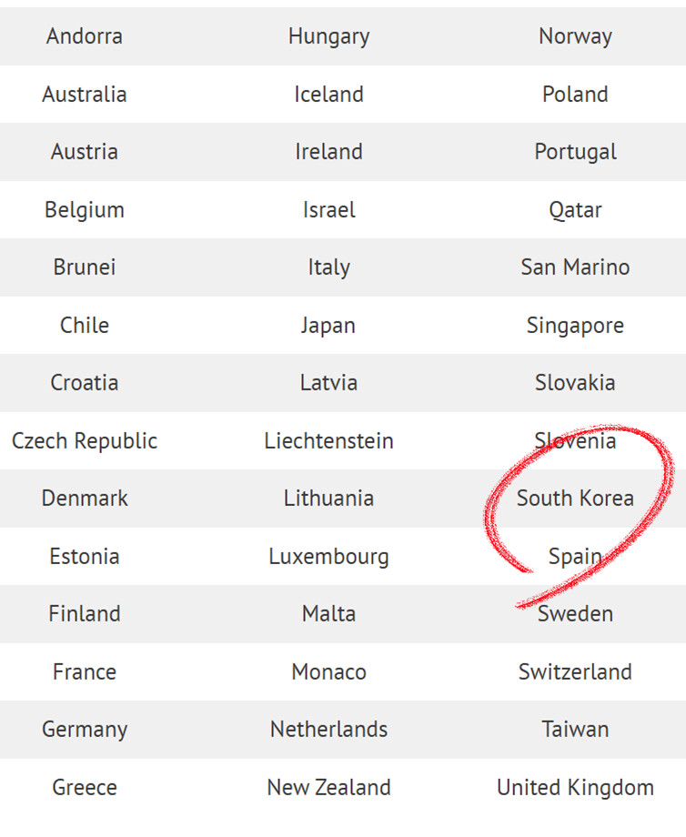The width and height of the screenshot is (686, 837).
Task: Click the United Kingdom entry
Action: point(575,788)
